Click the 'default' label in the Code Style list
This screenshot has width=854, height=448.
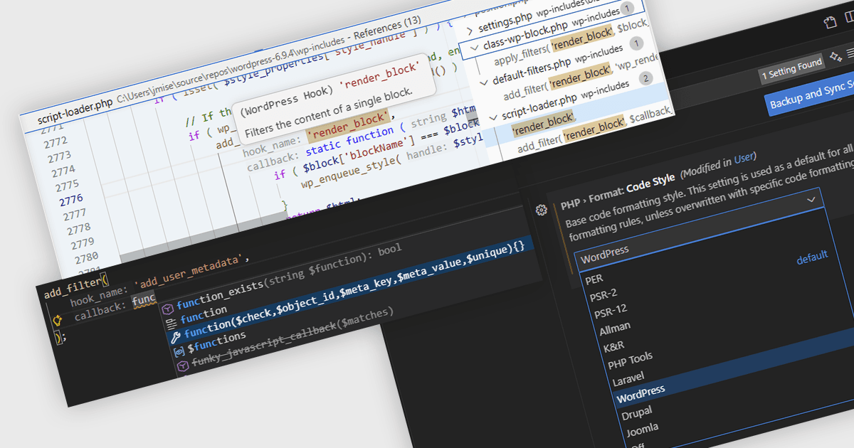812,257
